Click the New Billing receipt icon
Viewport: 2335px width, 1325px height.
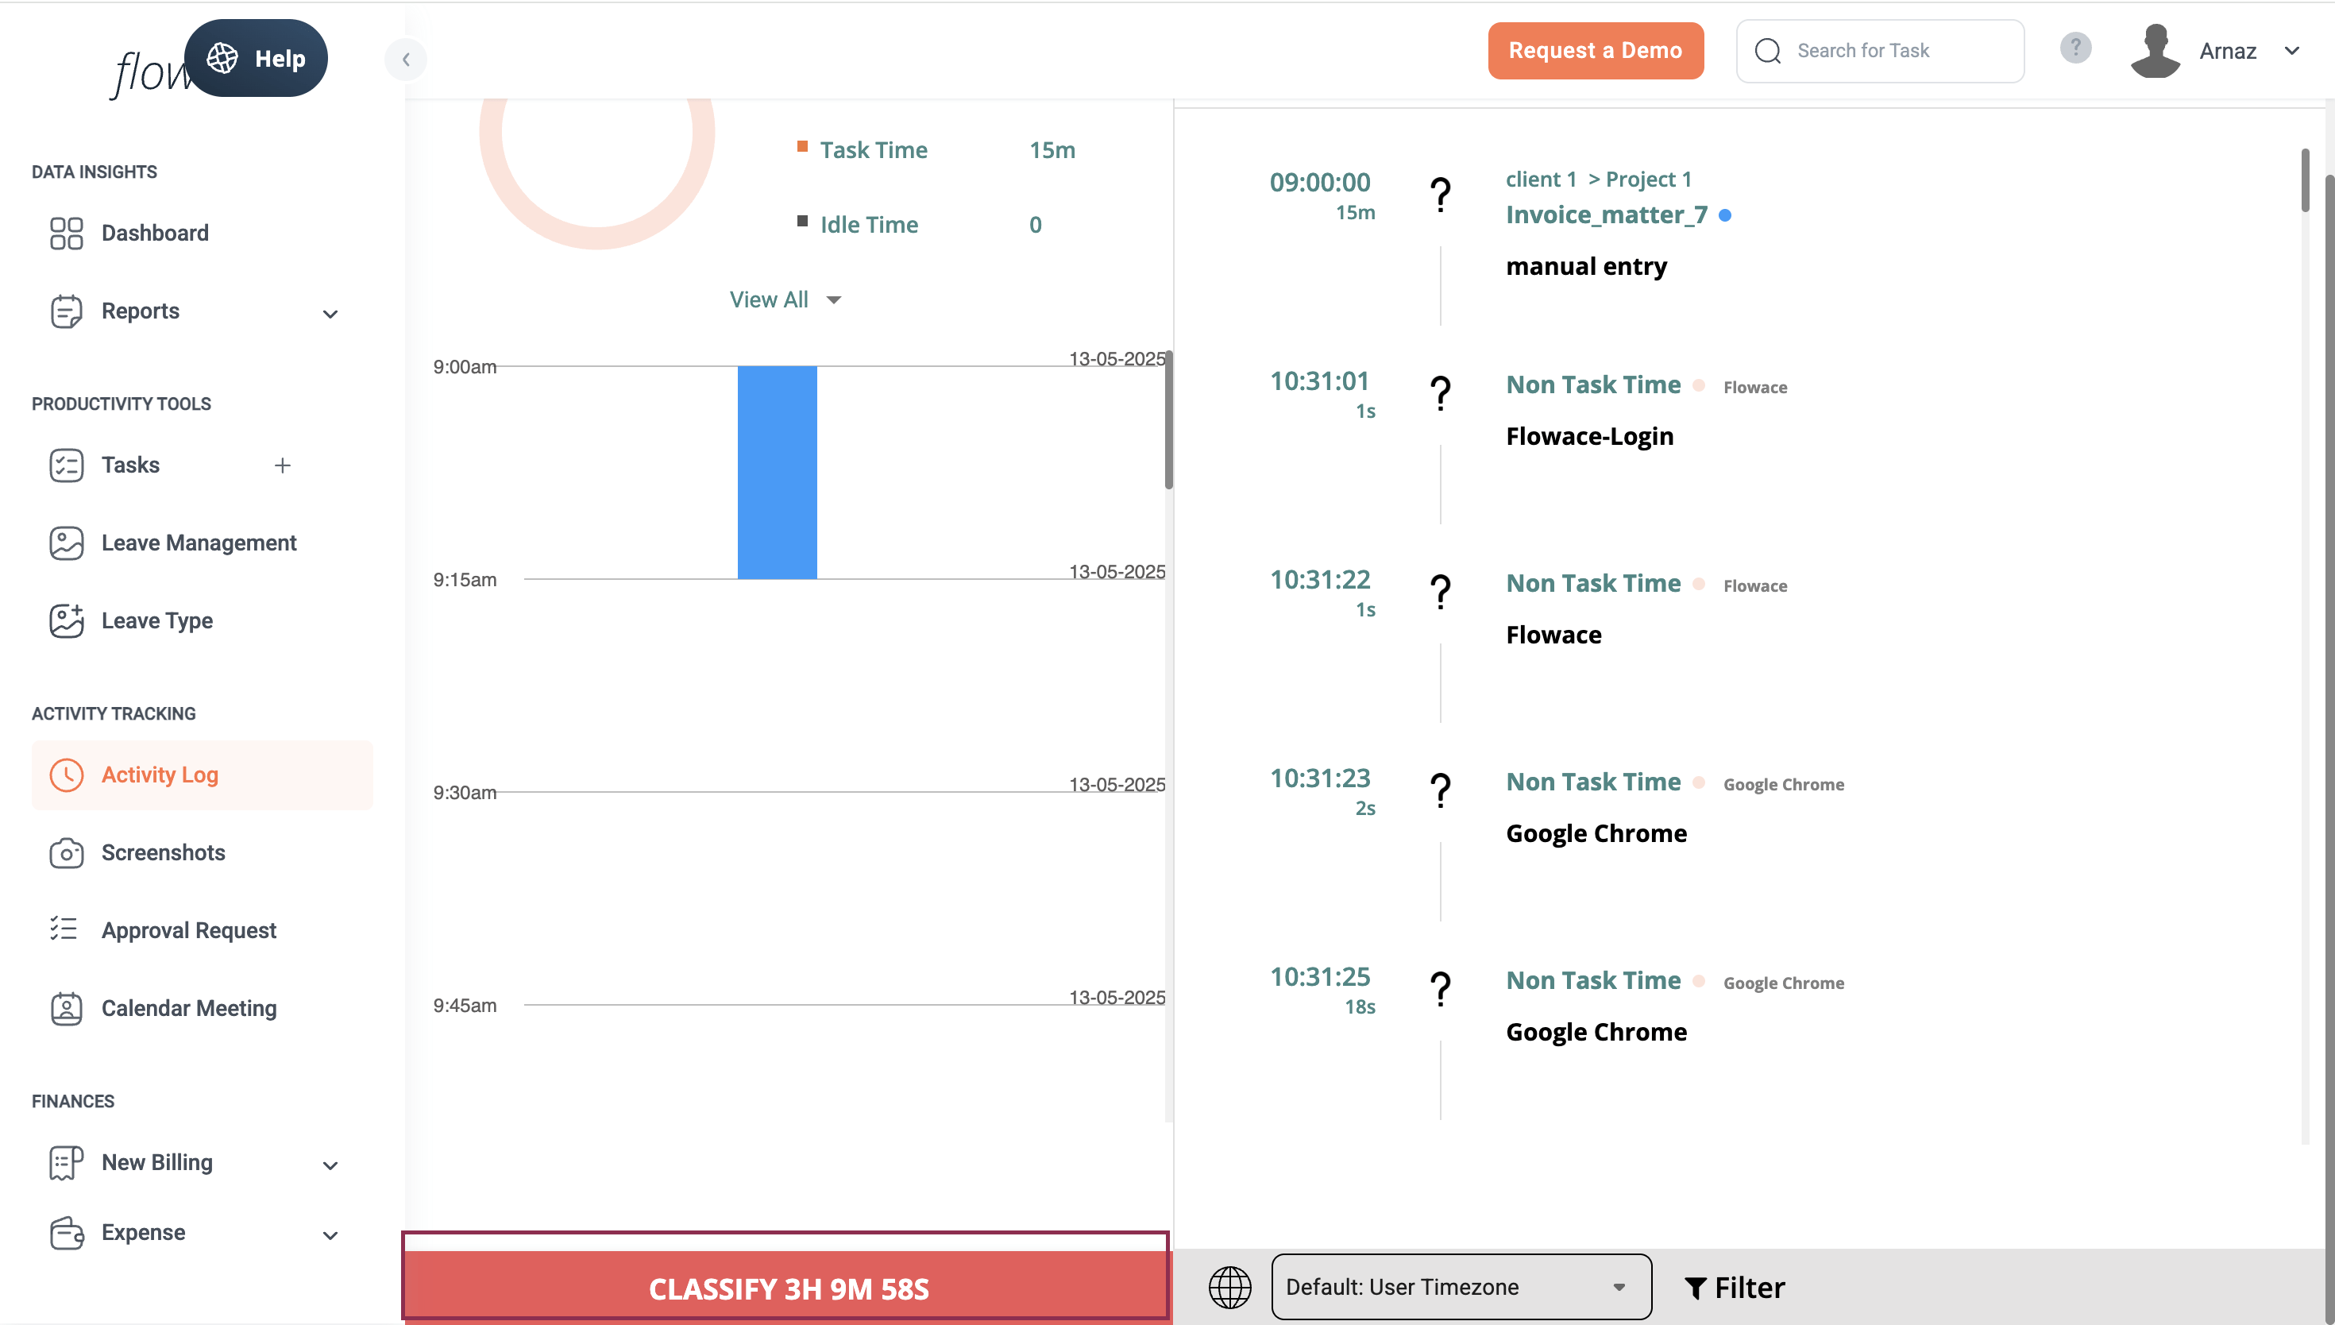67,1163
